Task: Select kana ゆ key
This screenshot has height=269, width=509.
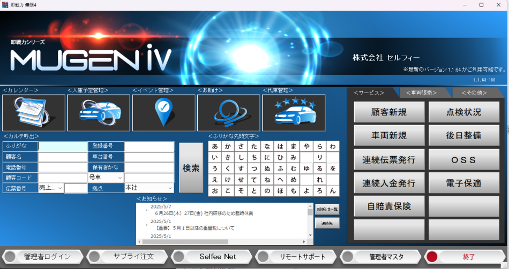Action: click(306, 168)
